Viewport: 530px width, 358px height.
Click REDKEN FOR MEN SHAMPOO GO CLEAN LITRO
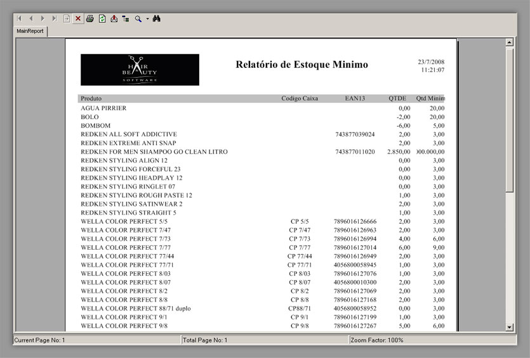[154, 152]
